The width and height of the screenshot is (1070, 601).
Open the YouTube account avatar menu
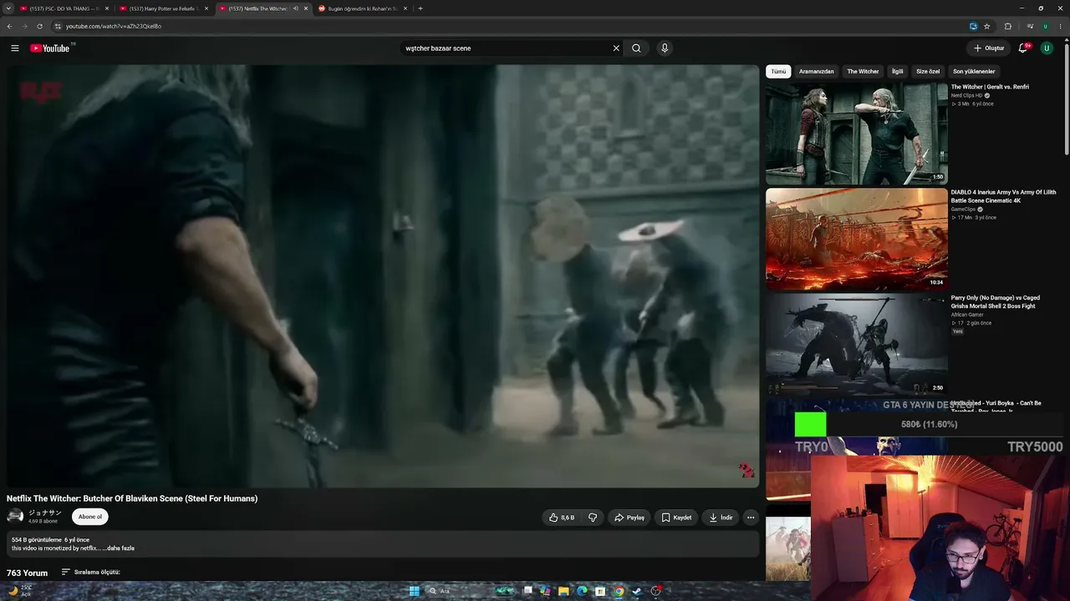tap(1047, 48)
